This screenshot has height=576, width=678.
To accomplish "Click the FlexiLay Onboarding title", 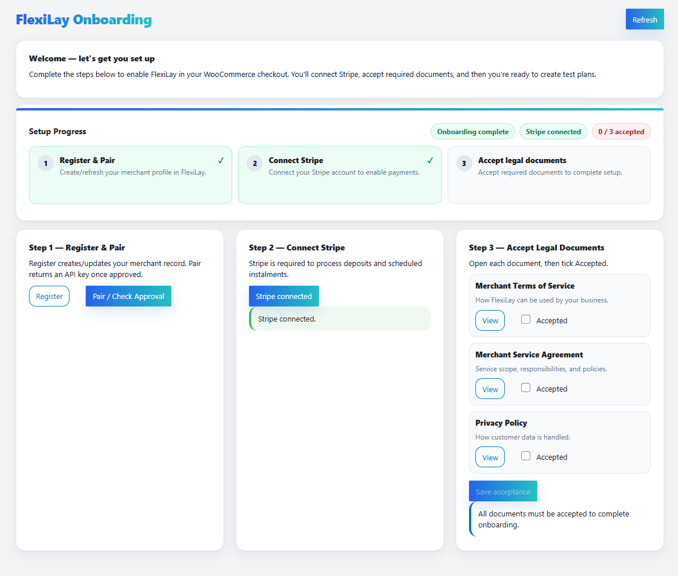I will [84, 20].
